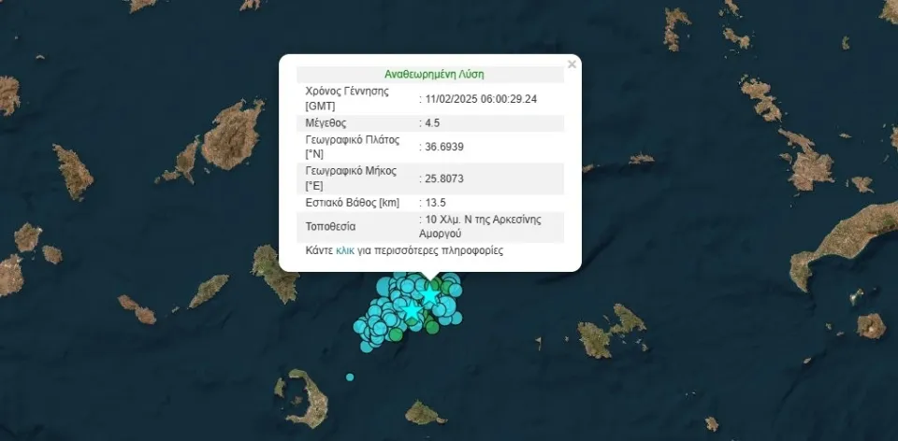Open the 'κλικ' link for more information
Image resolution: width=898 pixels, height=441 pixels.
[345, 251]
